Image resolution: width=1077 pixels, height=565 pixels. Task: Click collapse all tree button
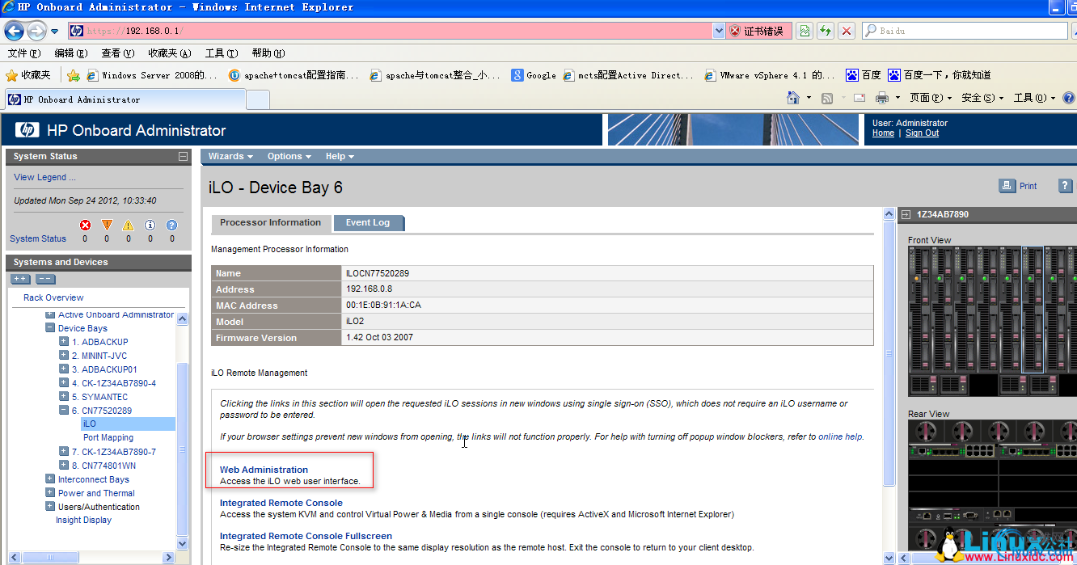point(45,279)
